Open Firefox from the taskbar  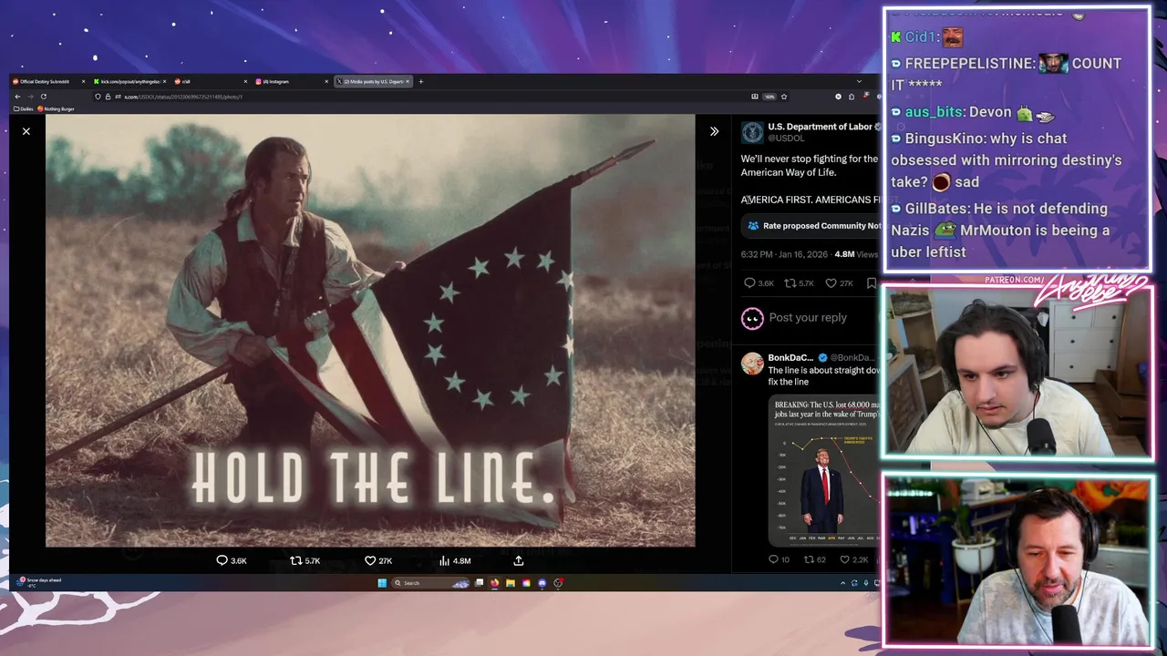[x=495, y=583]
